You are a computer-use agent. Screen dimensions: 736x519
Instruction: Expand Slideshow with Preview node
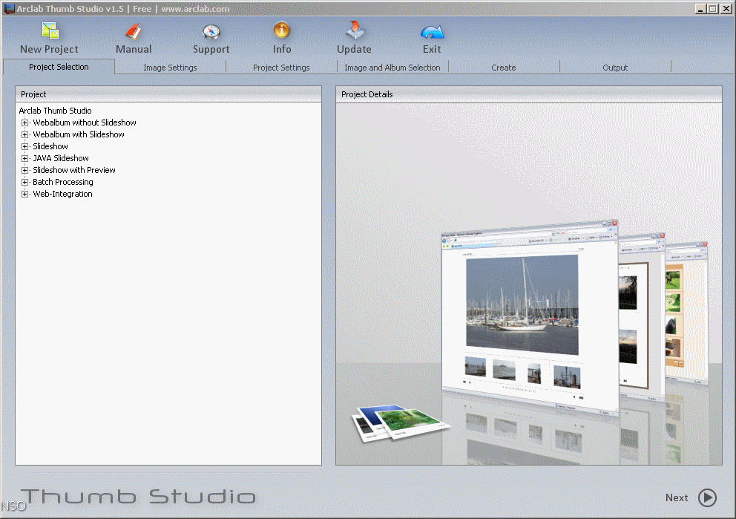pyautogui.click(x=24, y=170)
